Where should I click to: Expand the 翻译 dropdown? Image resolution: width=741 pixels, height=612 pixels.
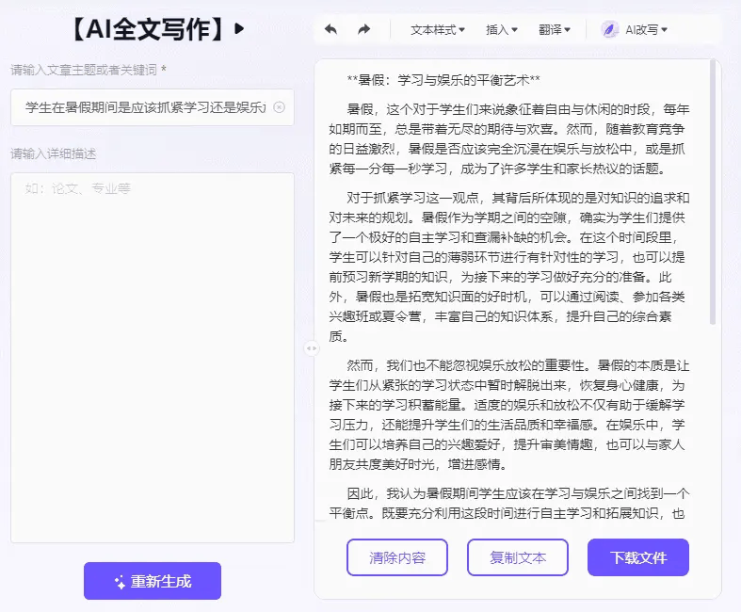pos(555,30)
